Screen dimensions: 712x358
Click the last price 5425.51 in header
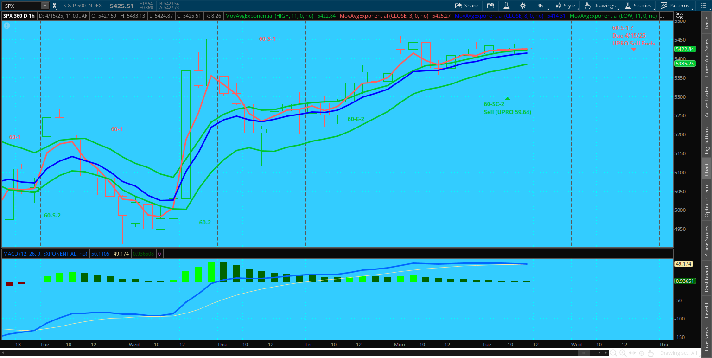coord(122,6)
